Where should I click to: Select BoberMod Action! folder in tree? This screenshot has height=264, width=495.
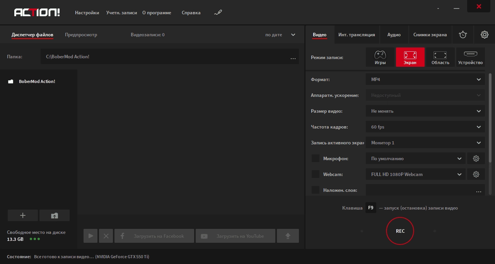37,81
